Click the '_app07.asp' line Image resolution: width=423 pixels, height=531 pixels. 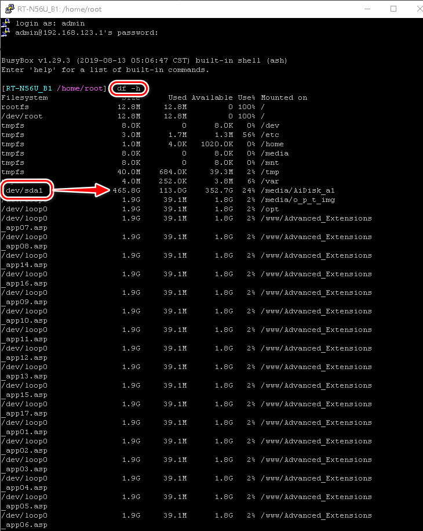tap(24, 228)
